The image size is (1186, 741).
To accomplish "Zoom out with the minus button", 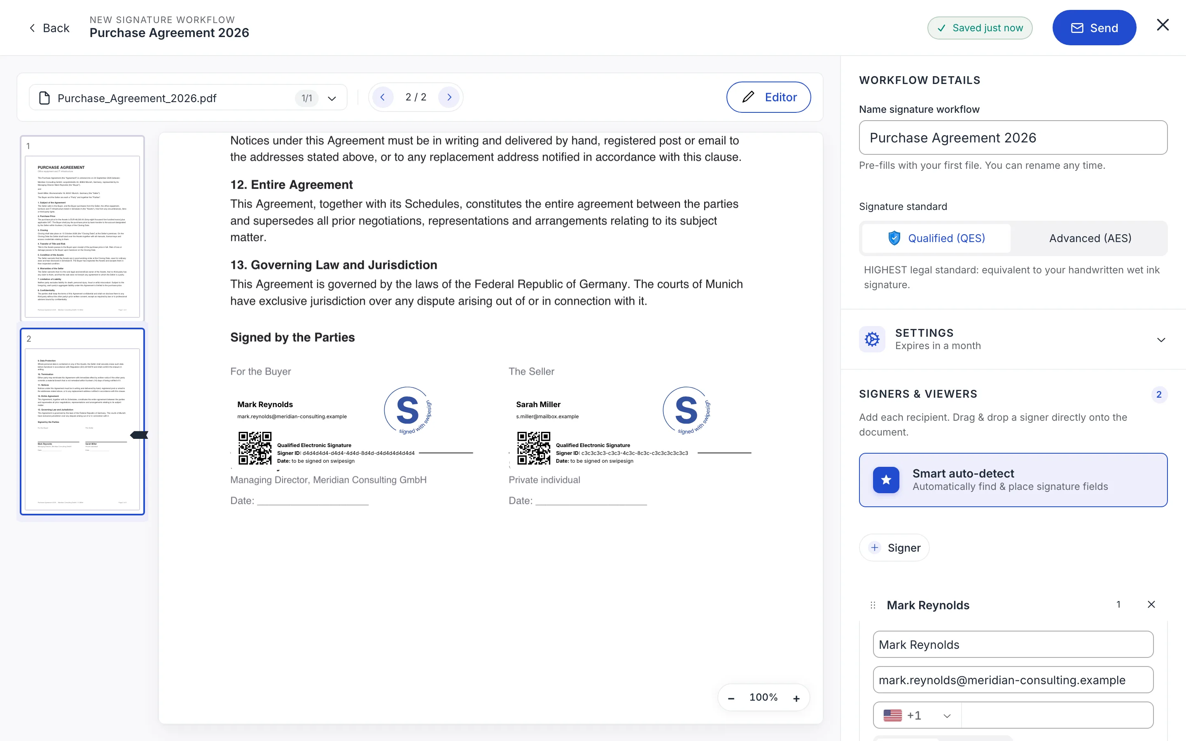I will (x=731, y=698).
